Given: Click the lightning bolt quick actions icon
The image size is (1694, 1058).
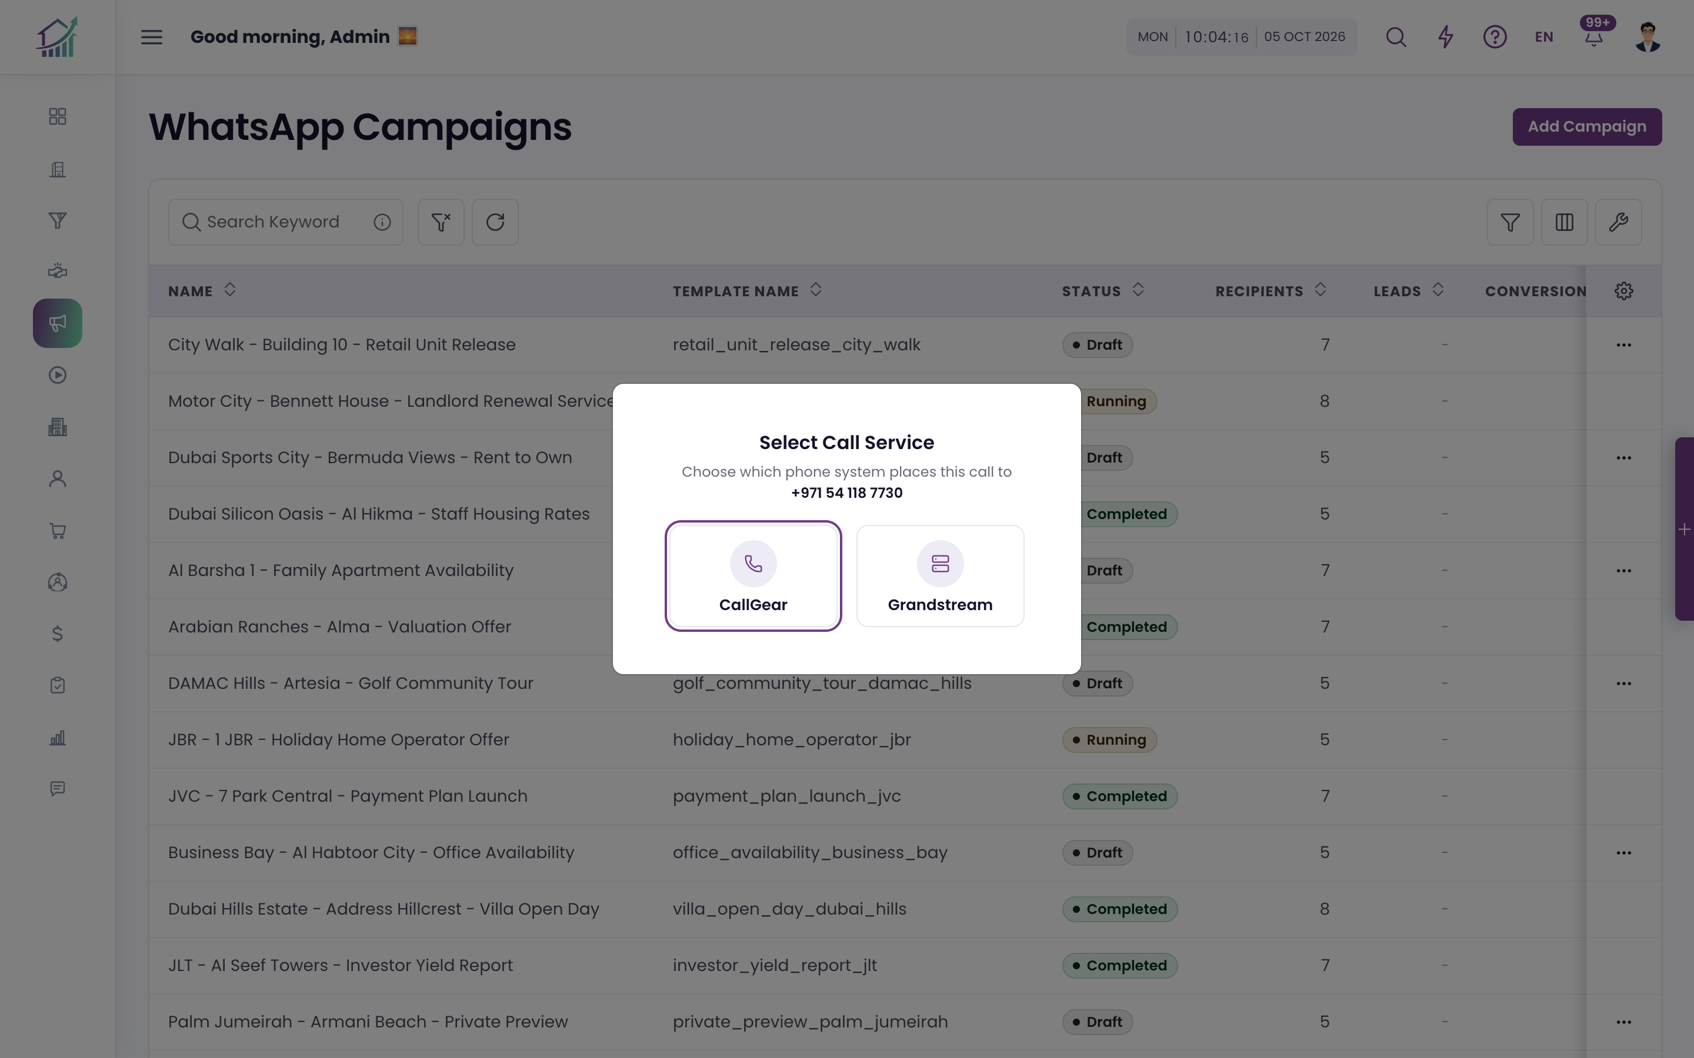Looking at the screenshot, I should (x=1446, y=37).
